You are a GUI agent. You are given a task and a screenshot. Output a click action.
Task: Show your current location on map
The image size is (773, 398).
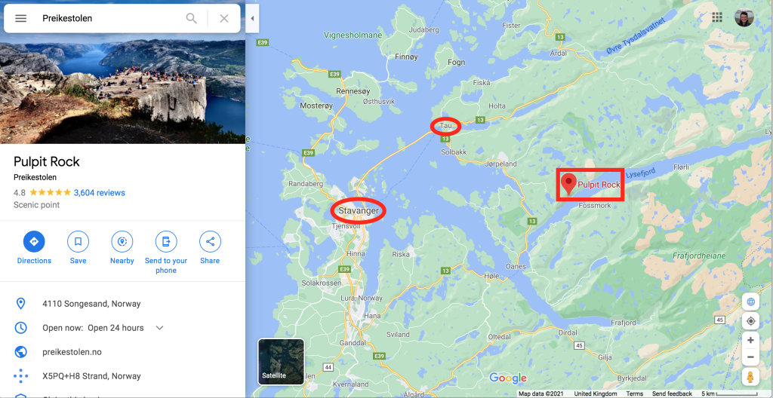pos(750,321)
